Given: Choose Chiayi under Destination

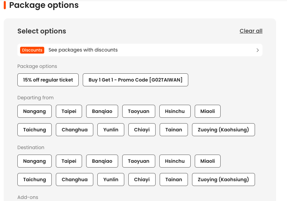Looking at the screenshot, I should point(142,180).
